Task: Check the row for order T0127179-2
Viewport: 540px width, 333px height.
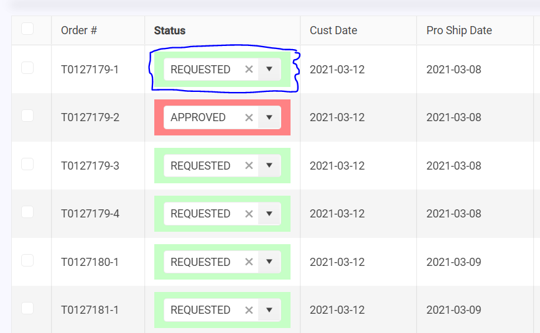Action: point(27,116)
